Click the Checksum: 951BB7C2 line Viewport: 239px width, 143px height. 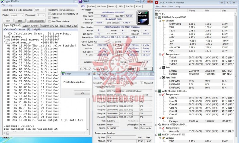coord(19,126)
